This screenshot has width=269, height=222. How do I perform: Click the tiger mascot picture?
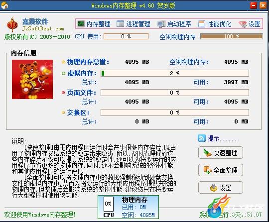coord(32,79)
